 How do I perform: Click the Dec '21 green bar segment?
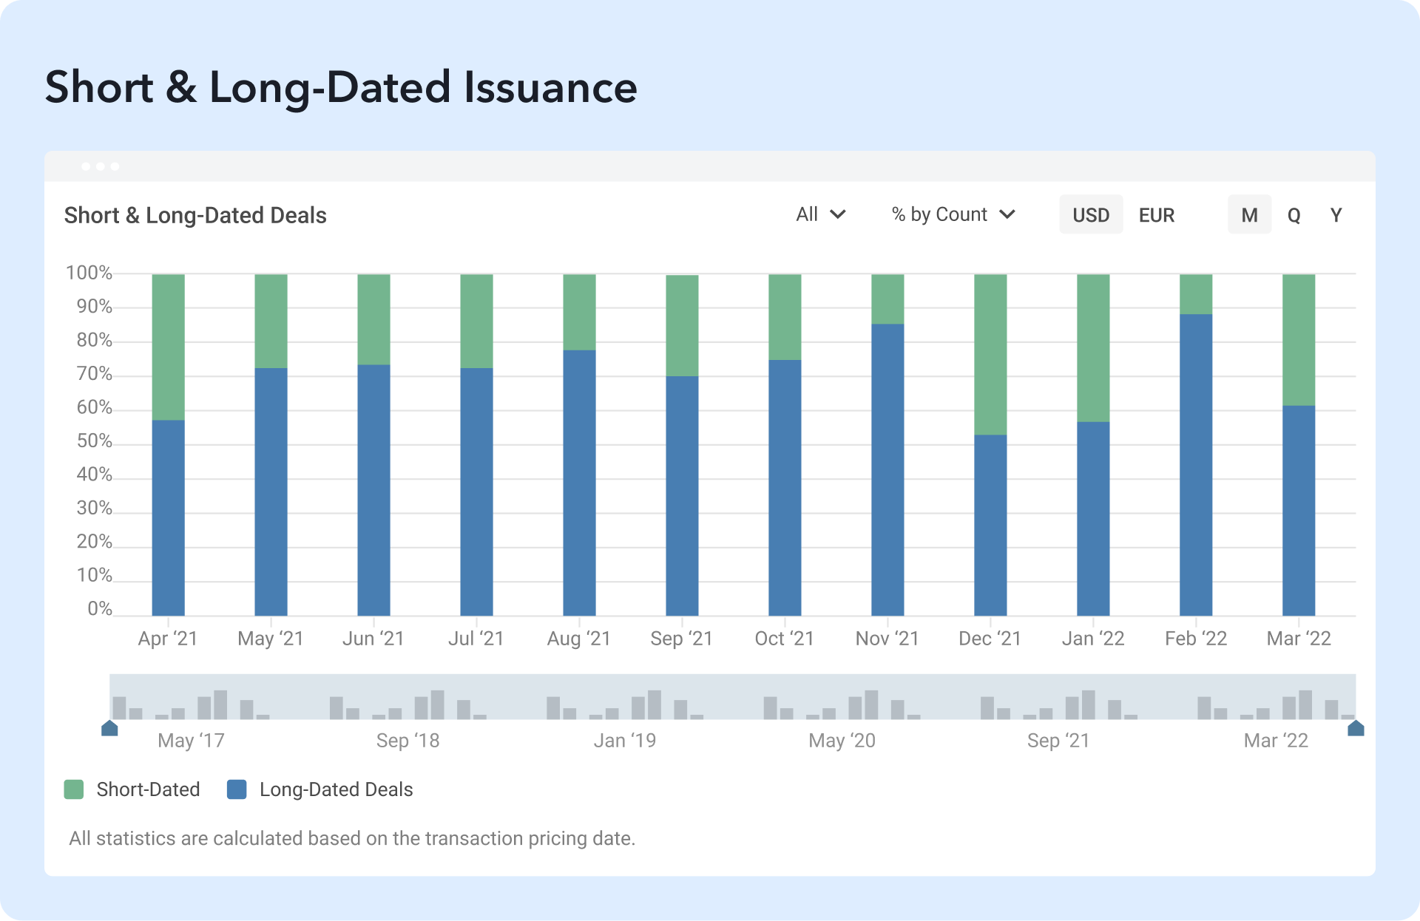click(990, 355)
